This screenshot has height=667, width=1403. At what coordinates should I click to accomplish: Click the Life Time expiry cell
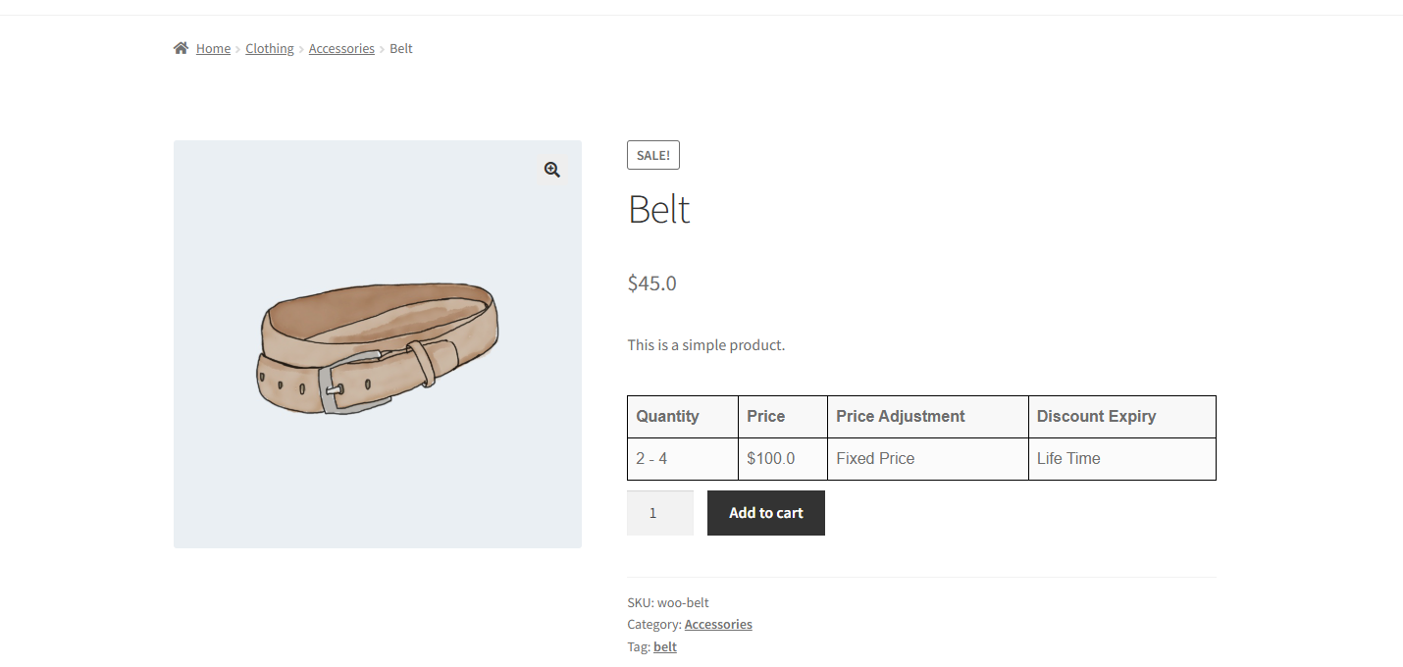click(x=1068, y=458)
